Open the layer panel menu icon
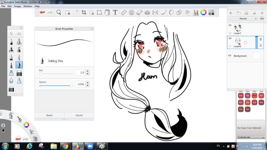The image size is (267, 150). (x=262, y=13)
